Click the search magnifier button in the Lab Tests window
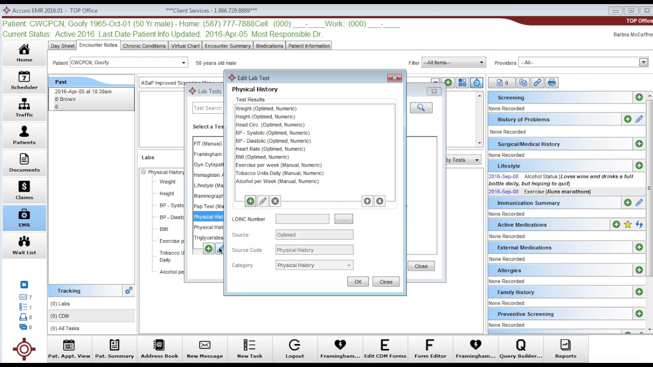The width and height of the screenshot is (653, 367). pyautogui.click(x=421, y=108)
